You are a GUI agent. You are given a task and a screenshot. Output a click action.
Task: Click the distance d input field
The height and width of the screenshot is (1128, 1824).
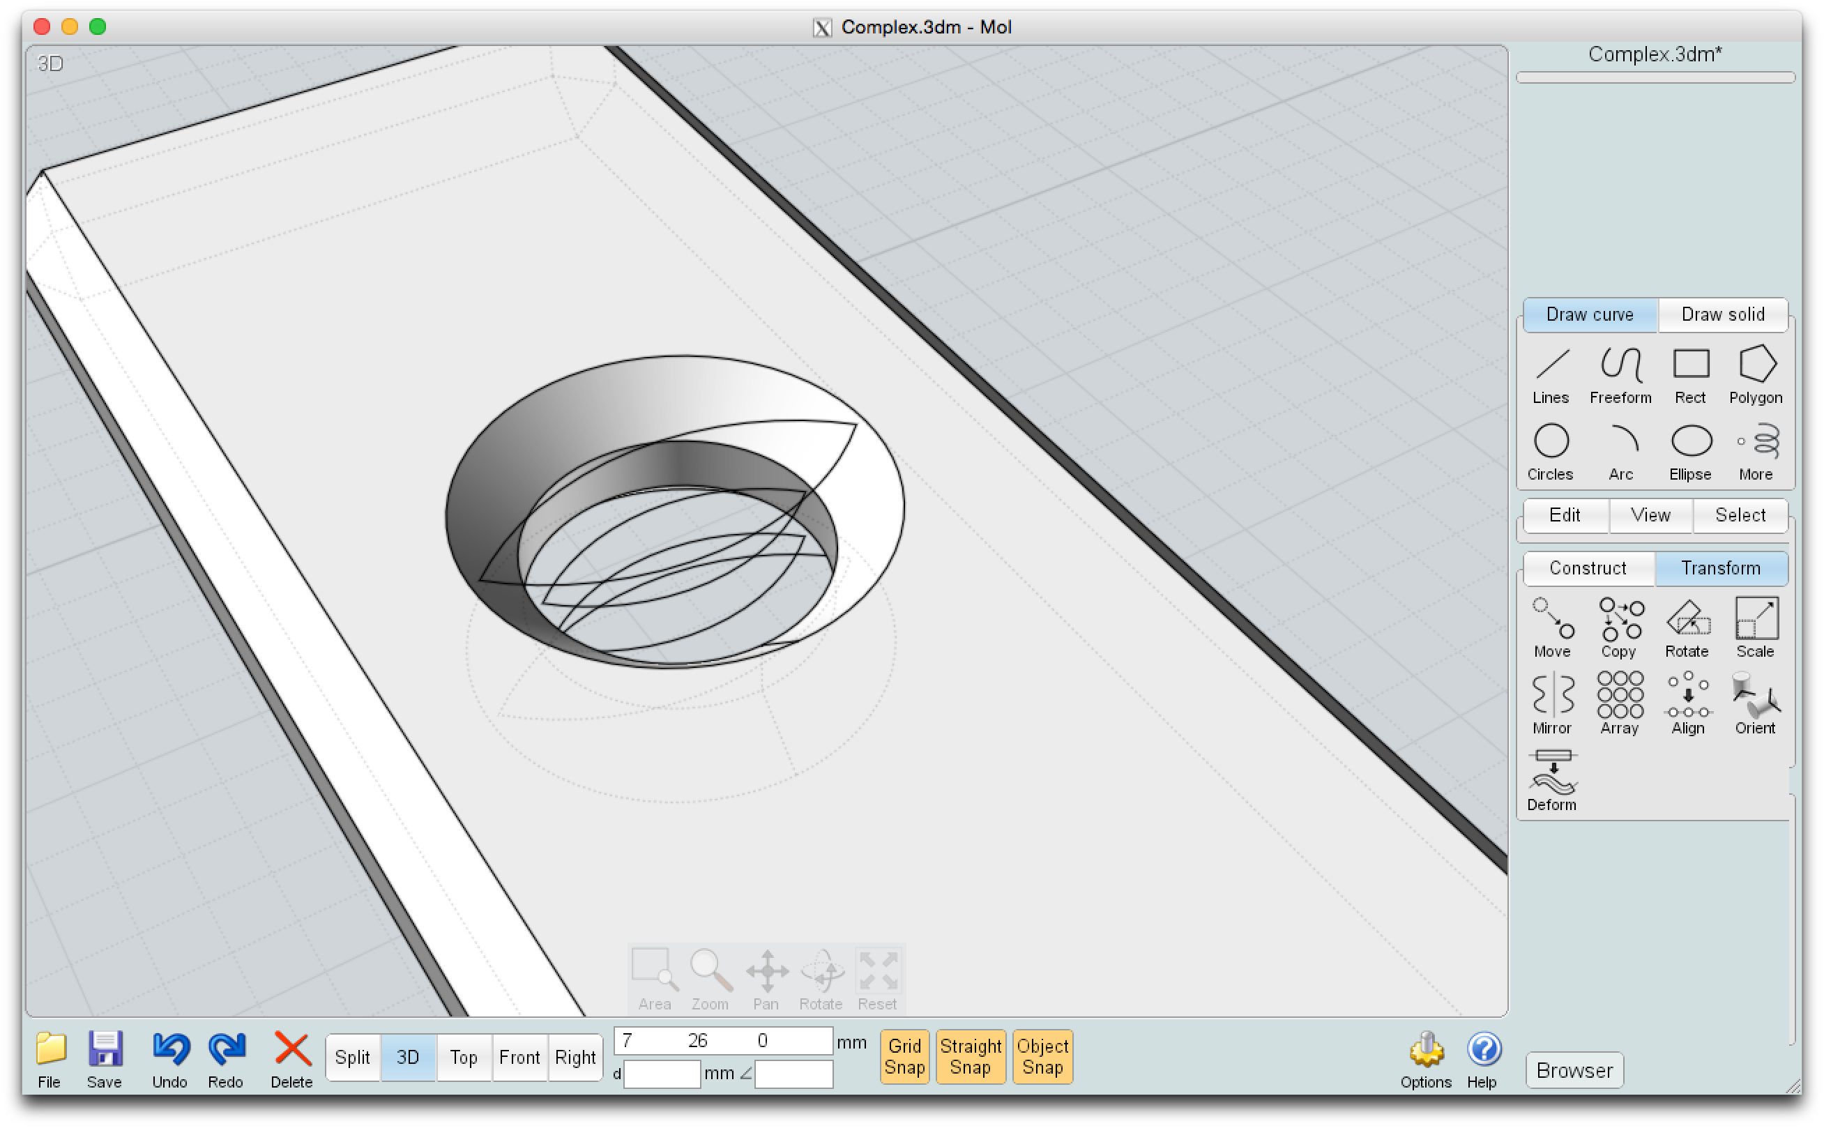(662, 1074)
